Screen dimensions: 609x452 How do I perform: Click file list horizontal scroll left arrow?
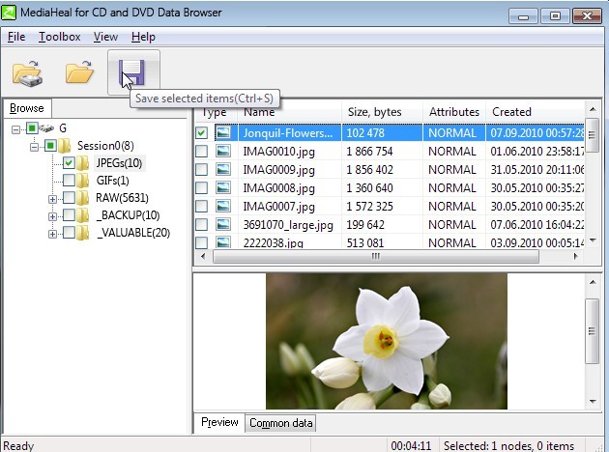[203, 256]
